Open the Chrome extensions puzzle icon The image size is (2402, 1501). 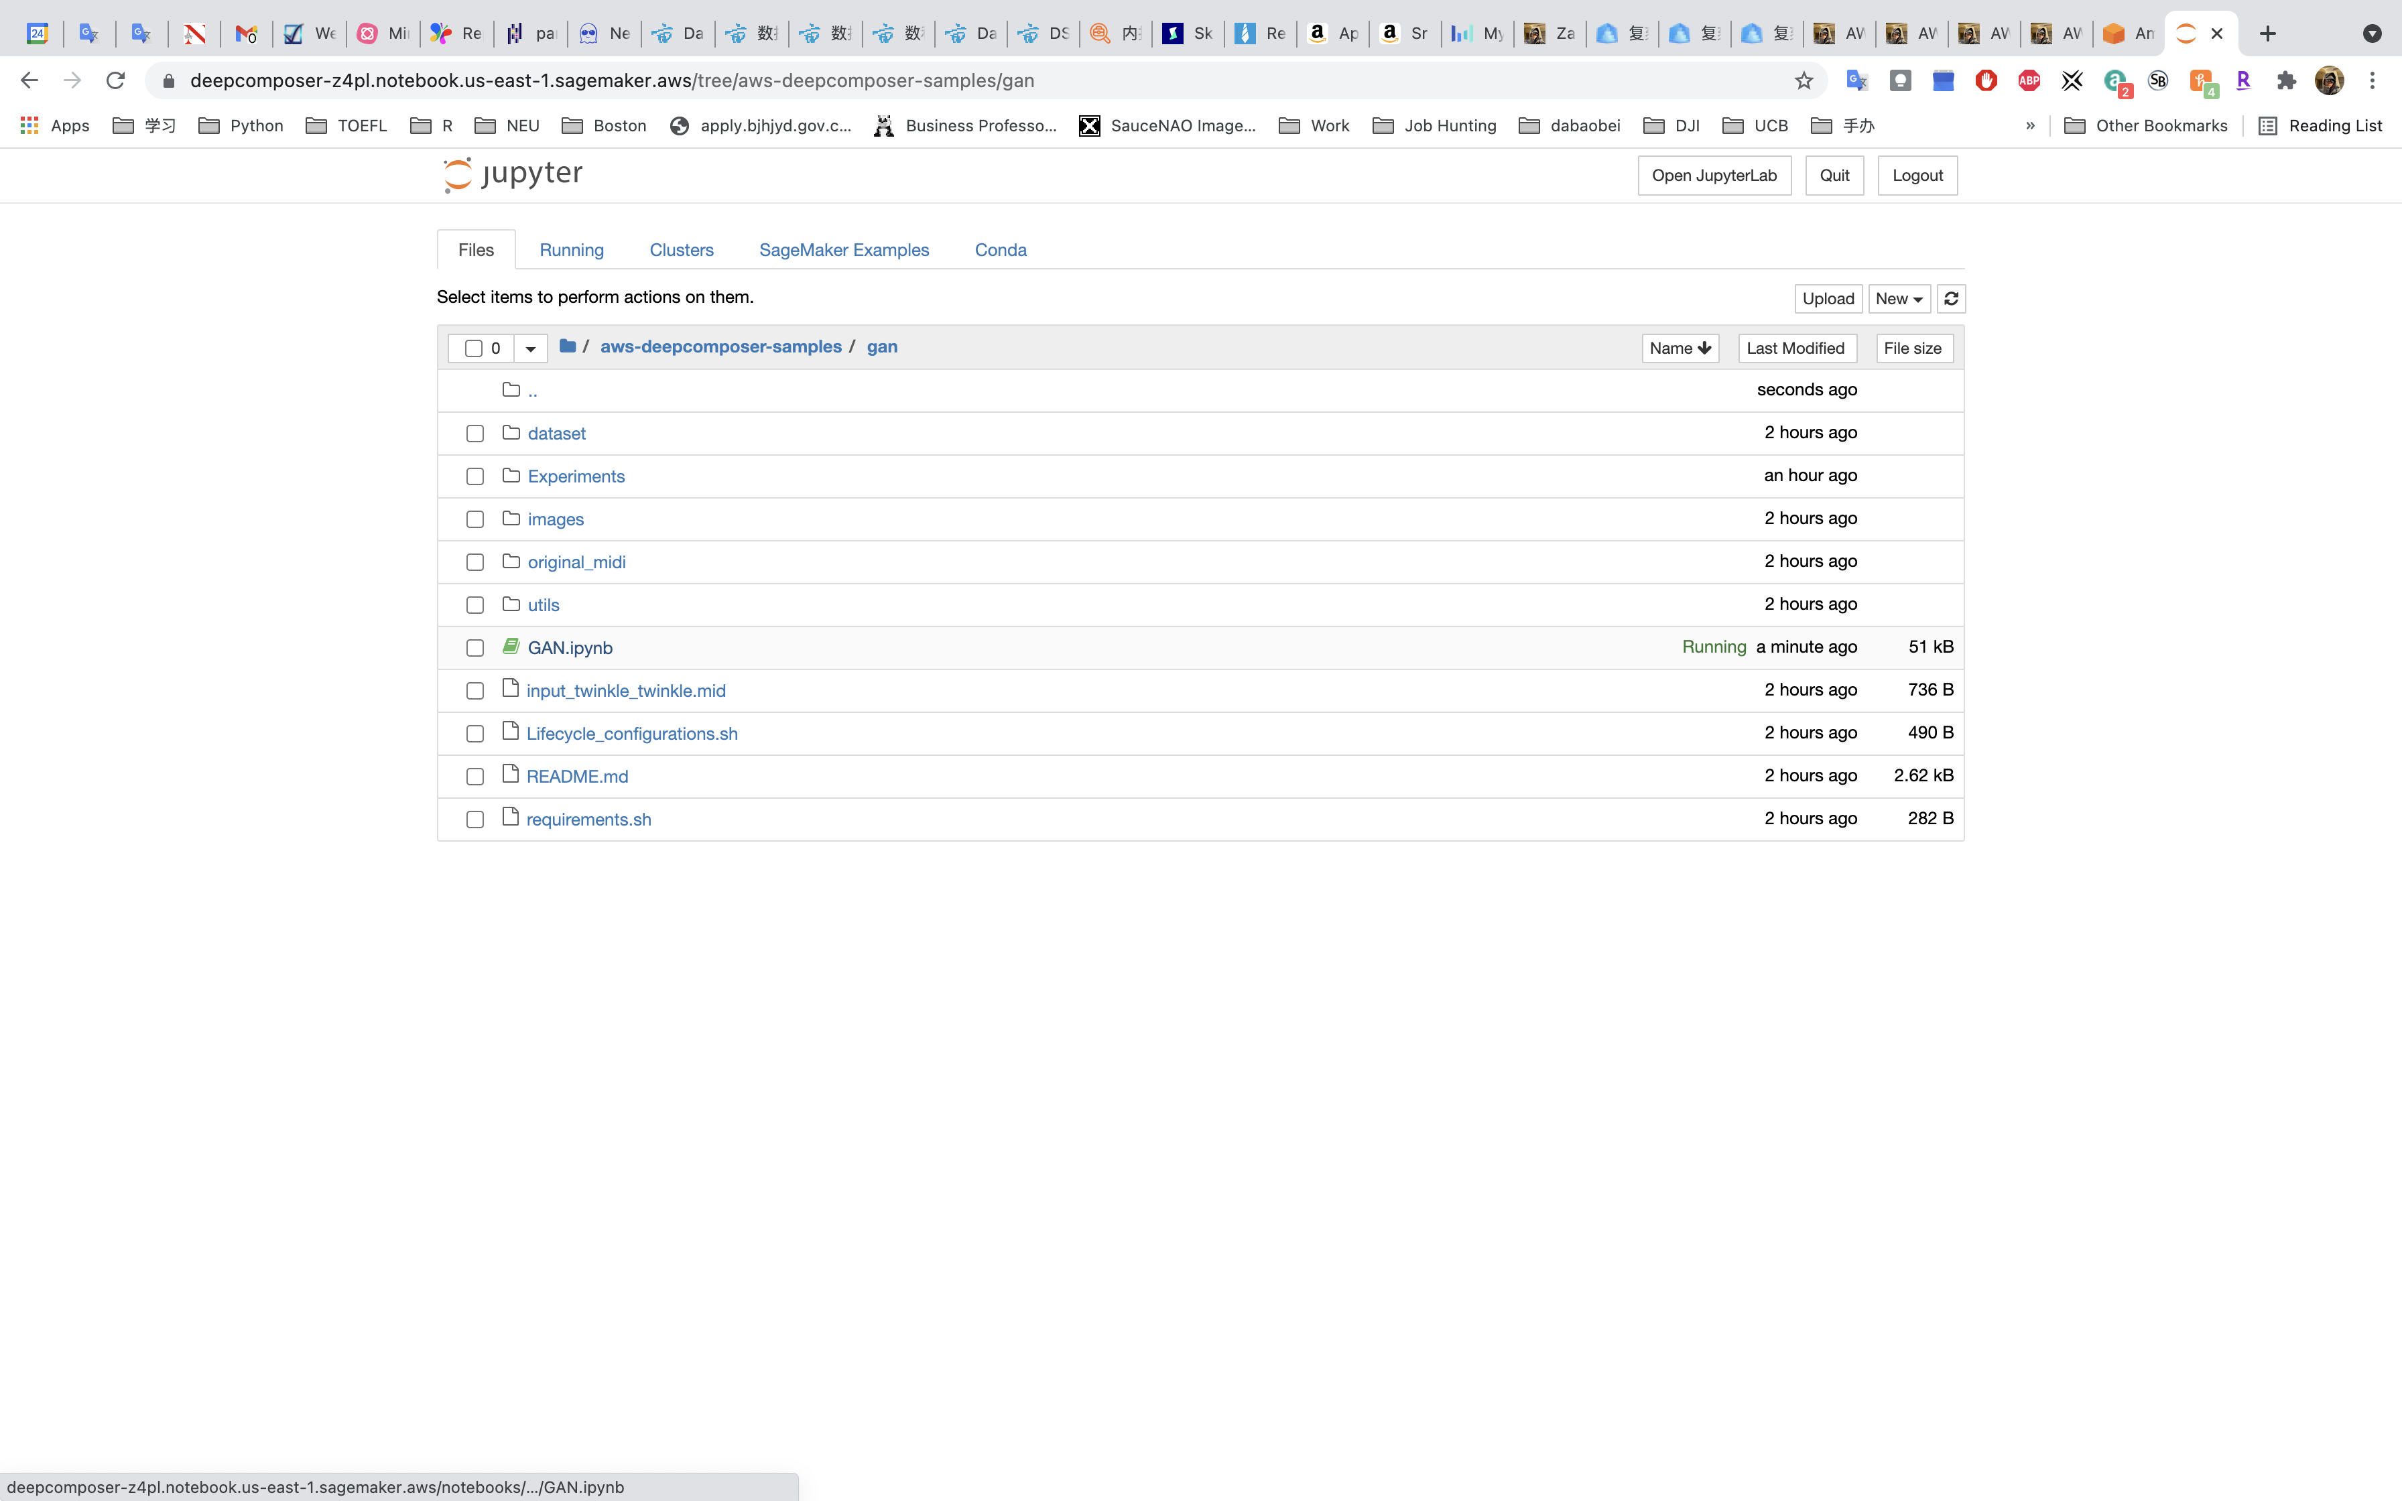[2286, 80]
